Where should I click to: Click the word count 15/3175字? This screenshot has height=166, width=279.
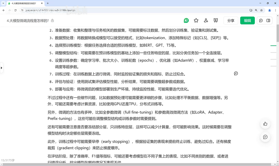tap(8, 160)
